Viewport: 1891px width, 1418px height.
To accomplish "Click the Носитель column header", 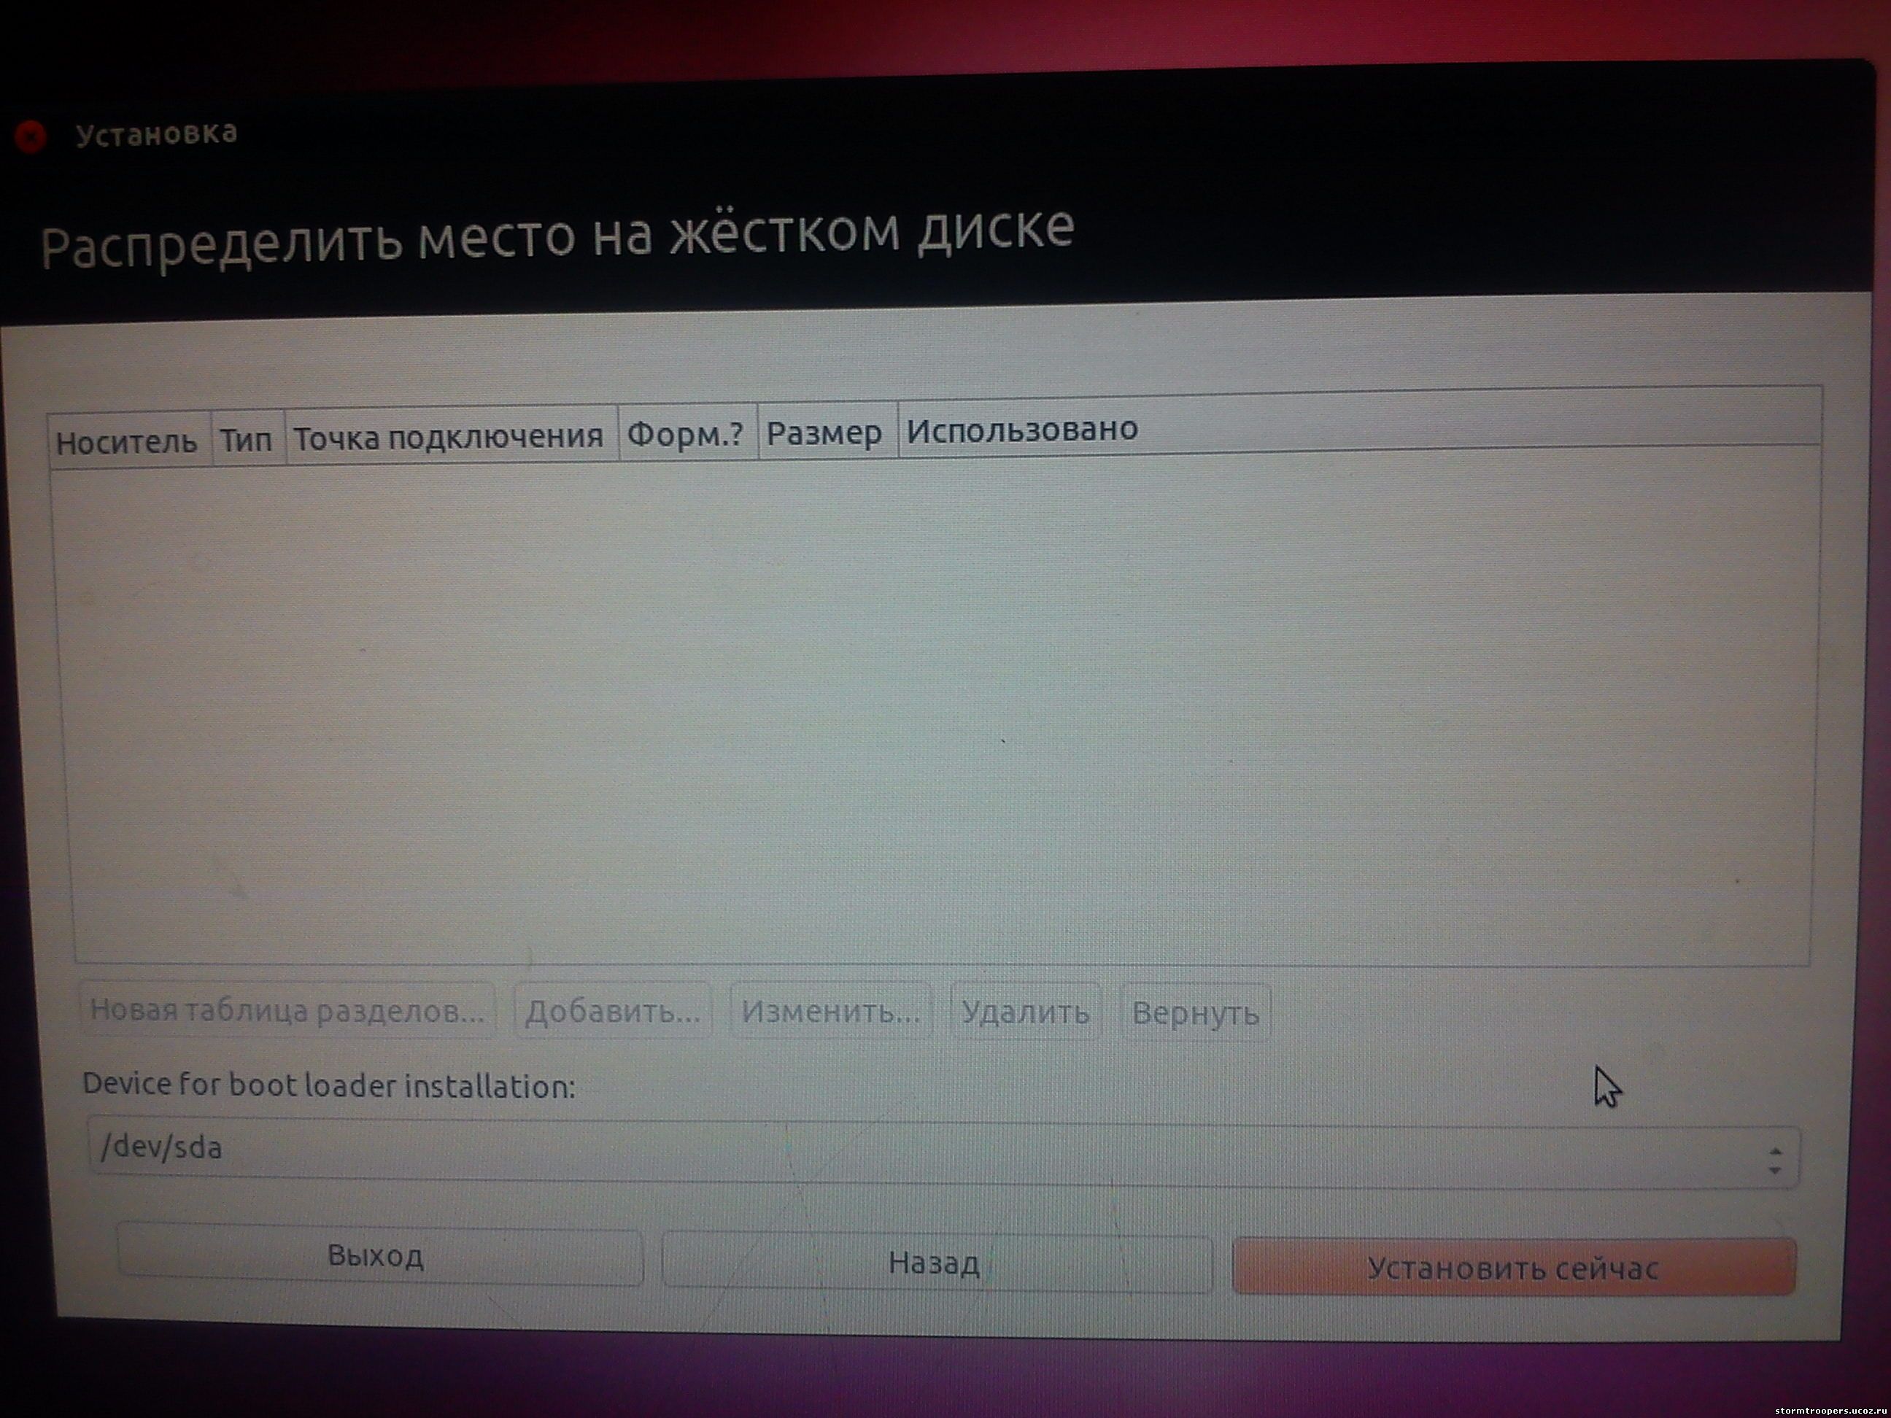I will (x=130, y=441).
